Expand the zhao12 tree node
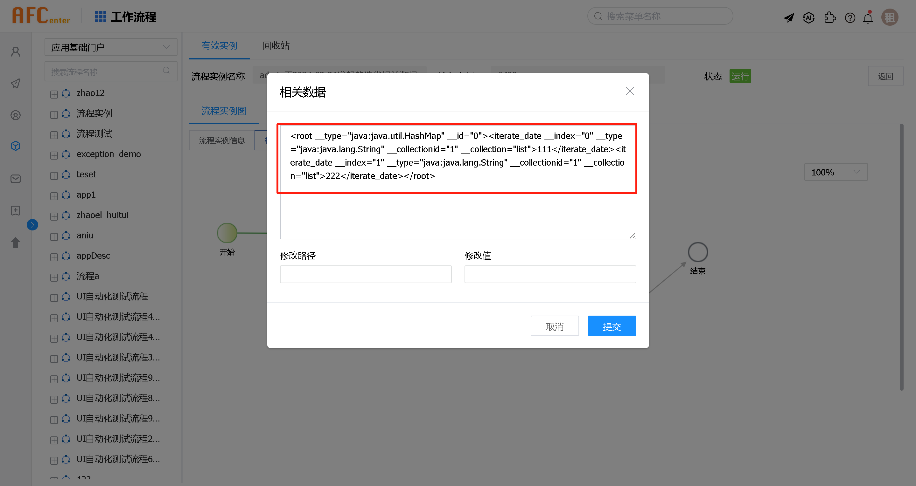The height and width of the screenshot is (486, 916). 54,94
